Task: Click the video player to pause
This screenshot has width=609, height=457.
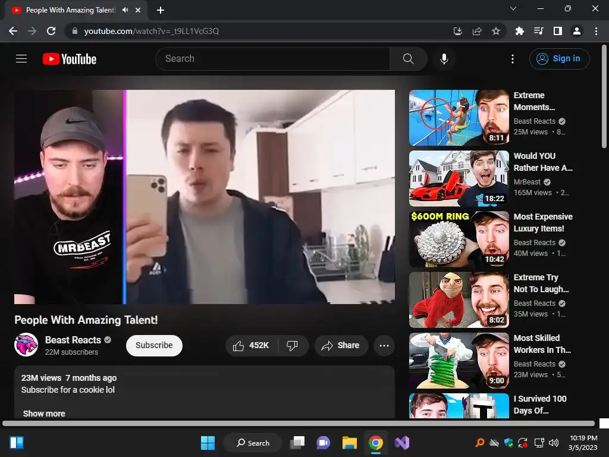Action: 205,196
